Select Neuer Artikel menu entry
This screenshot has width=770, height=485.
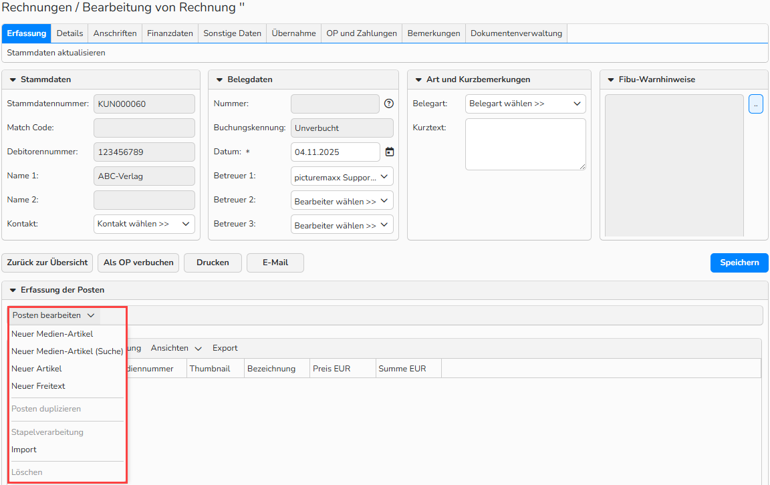pyautogui.click(x=37, y=369)
